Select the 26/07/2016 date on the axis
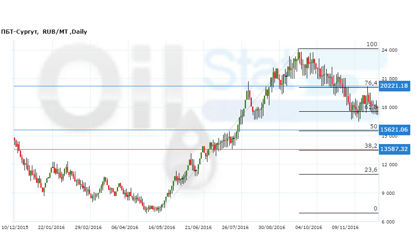 point(235,227)
